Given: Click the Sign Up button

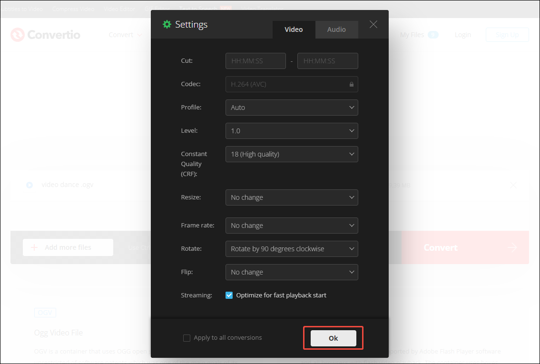Looking at the screenshot, I should point(507,35).
